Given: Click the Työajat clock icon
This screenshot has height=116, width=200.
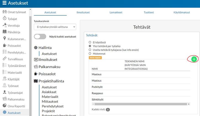Looking at the screenshot, I should (5, 18).
